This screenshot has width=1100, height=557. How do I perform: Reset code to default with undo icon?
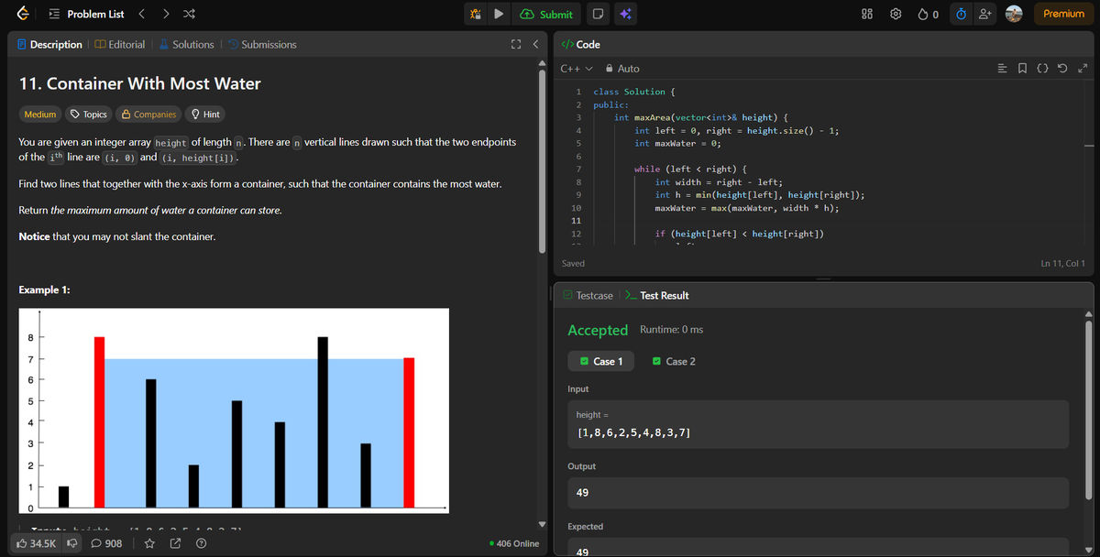tap(1064, 69)
